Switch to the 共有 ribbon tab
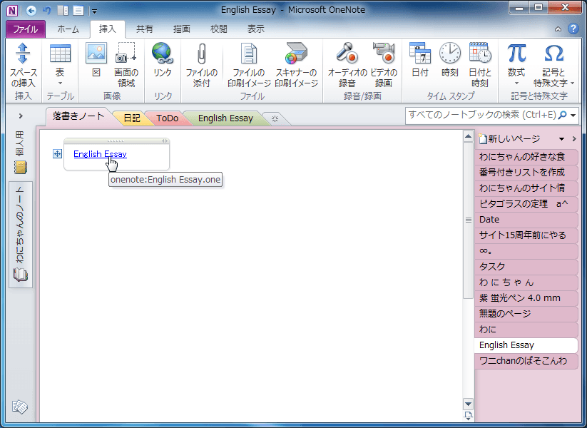Image resolution: width=587 pixels, height=428 pixels. point(145,29)
